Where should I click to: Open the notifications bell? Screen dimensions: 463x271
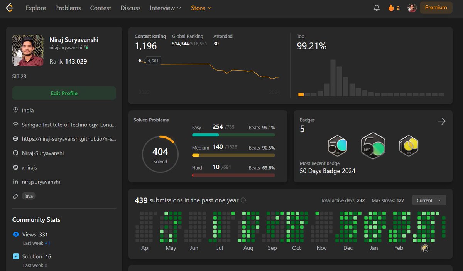(377, 8)
